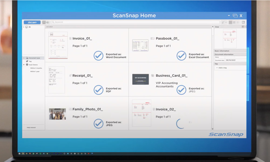Collapse the Scan history tree node
270x162 pixels.
24,65
